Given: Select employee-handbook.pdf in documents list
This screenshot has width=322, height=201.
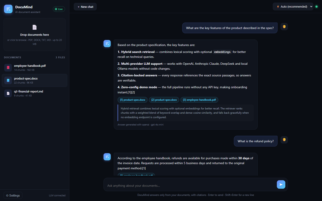Looking at the screenshot, I should tap(35, 68).
